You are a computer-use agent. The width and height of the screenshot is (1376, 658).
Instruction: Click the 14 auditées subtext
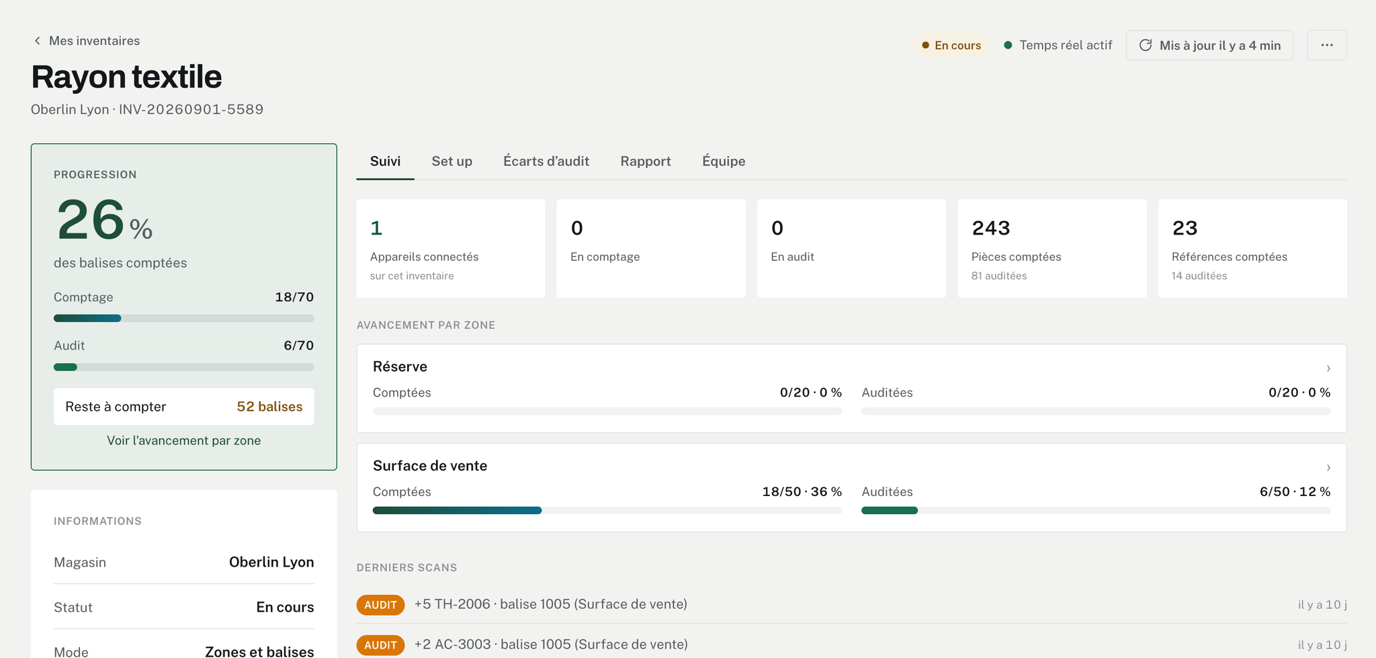click(x=1199, y=276)
